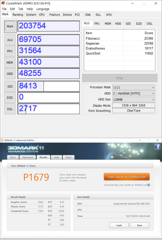Open the Tab menu
This screenshot has width=162, height=249.
21,9
